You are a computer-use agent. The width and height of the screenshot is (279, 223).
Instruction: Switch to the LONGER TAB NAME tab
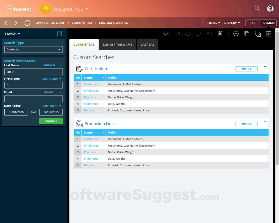(117, 44)
